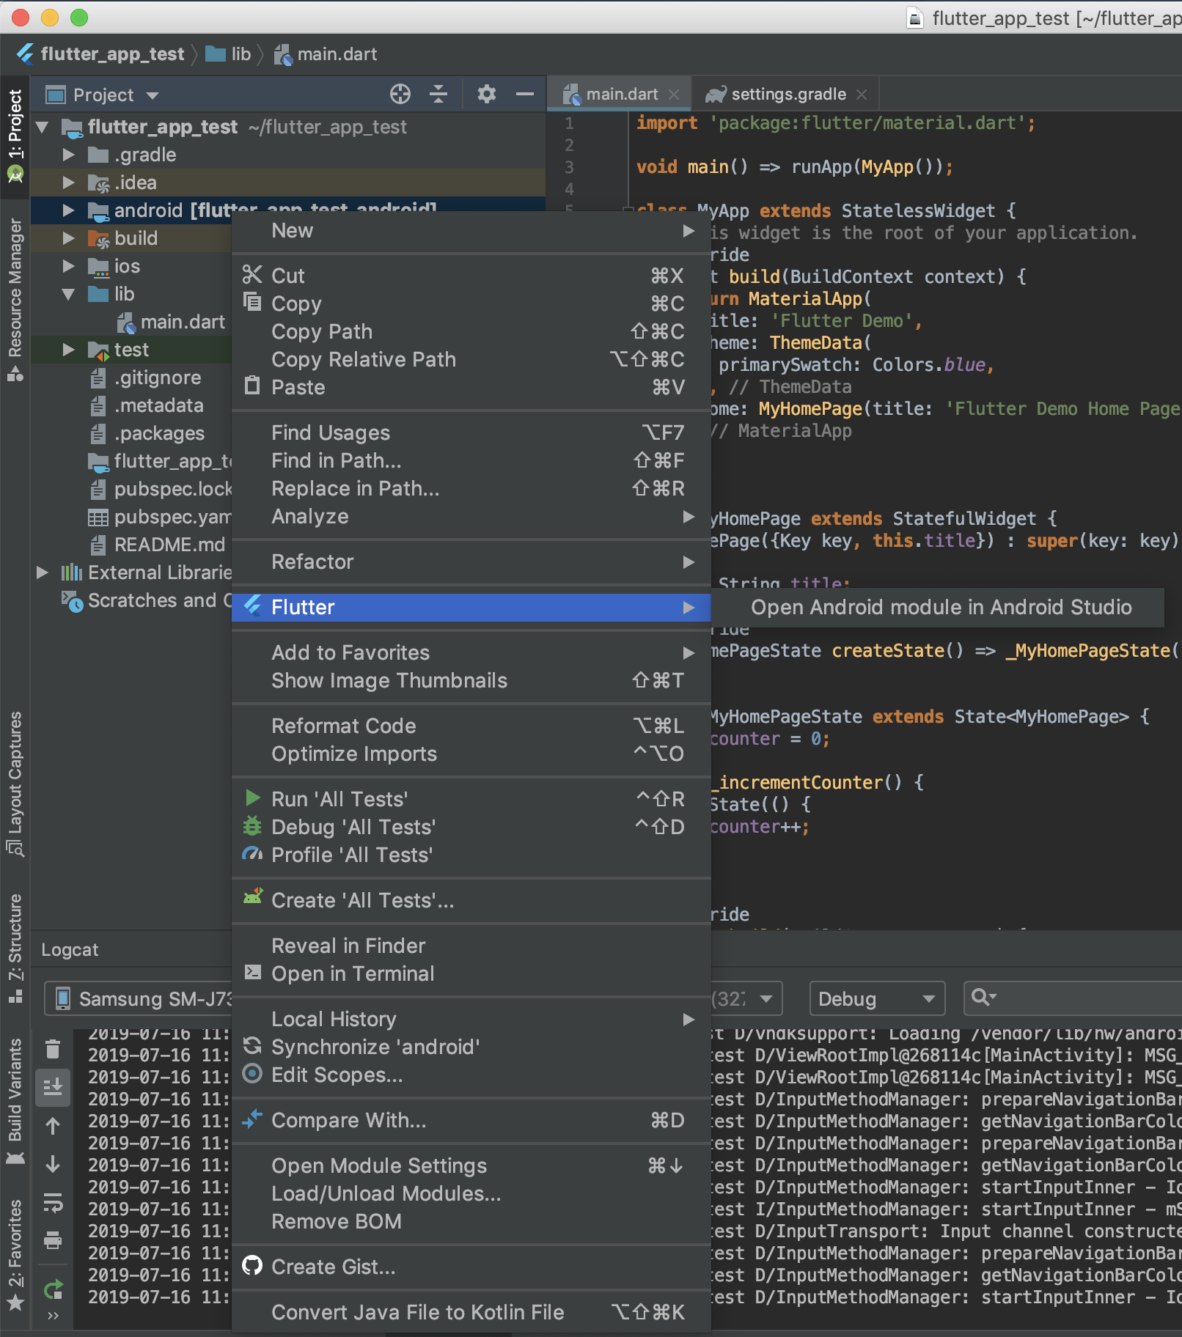Select Open Android module in Android Studio
Screen dimensions: 1182x1337
pos(941,608)
